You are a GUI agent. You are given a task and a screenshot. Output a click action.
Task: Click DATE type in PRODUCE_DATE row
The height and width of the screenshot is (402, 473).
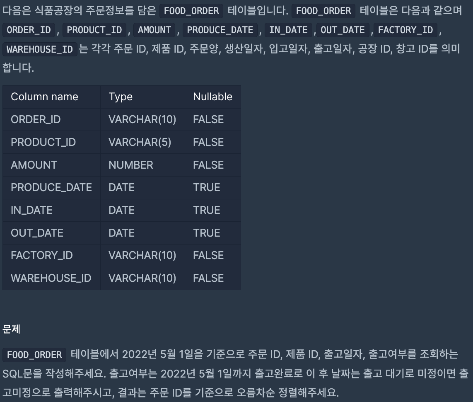click(142, 188)
